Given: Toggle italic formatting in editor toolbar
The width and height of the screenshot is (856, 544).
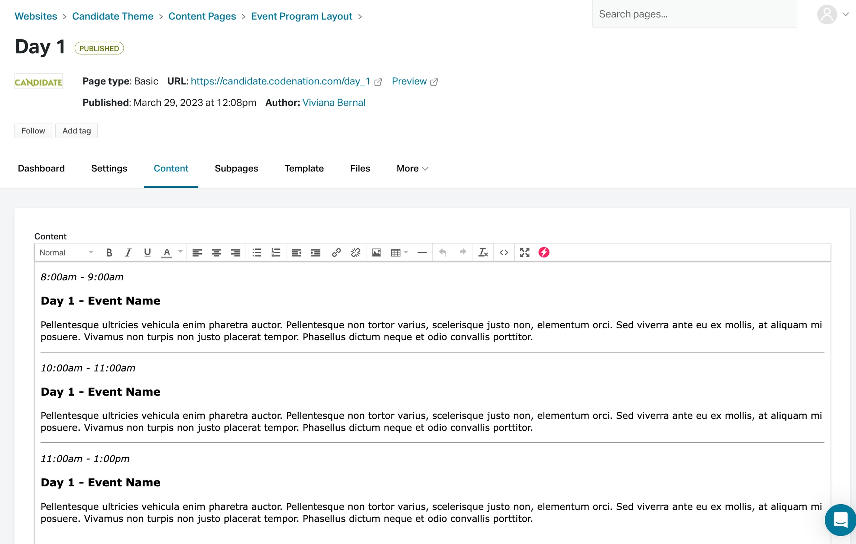Looking at the screenshot, I should tap(128, 252).
